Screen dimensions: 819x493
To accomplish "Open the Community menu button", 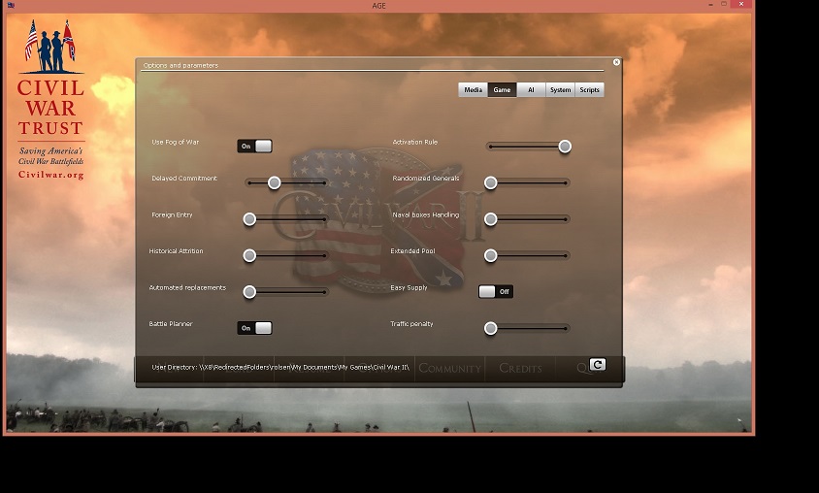I will pos(449,369).
